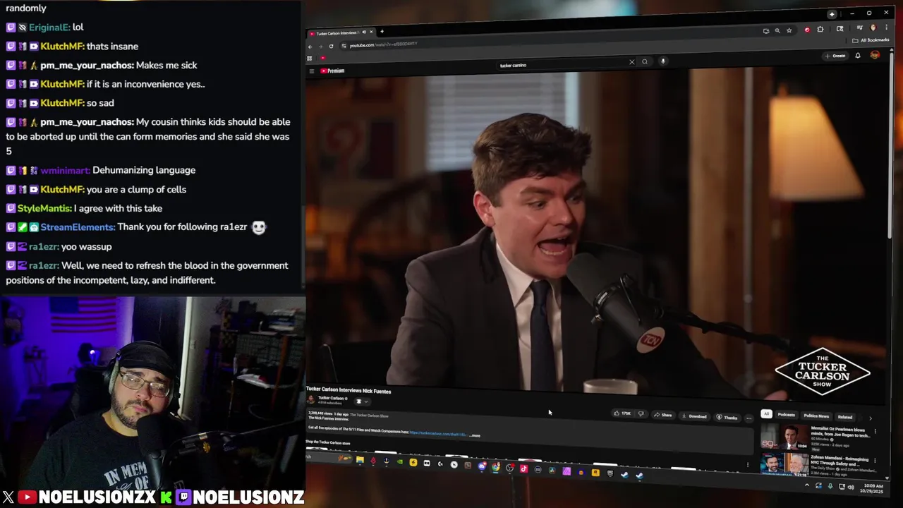Open options menu for Zohran Mamdani video
Image resolution: width=903 pixels, height=508 pixels.
pos(875,461)
